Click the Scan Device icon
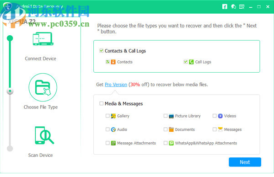The image size is (274, 177). (x=44, y=135)
